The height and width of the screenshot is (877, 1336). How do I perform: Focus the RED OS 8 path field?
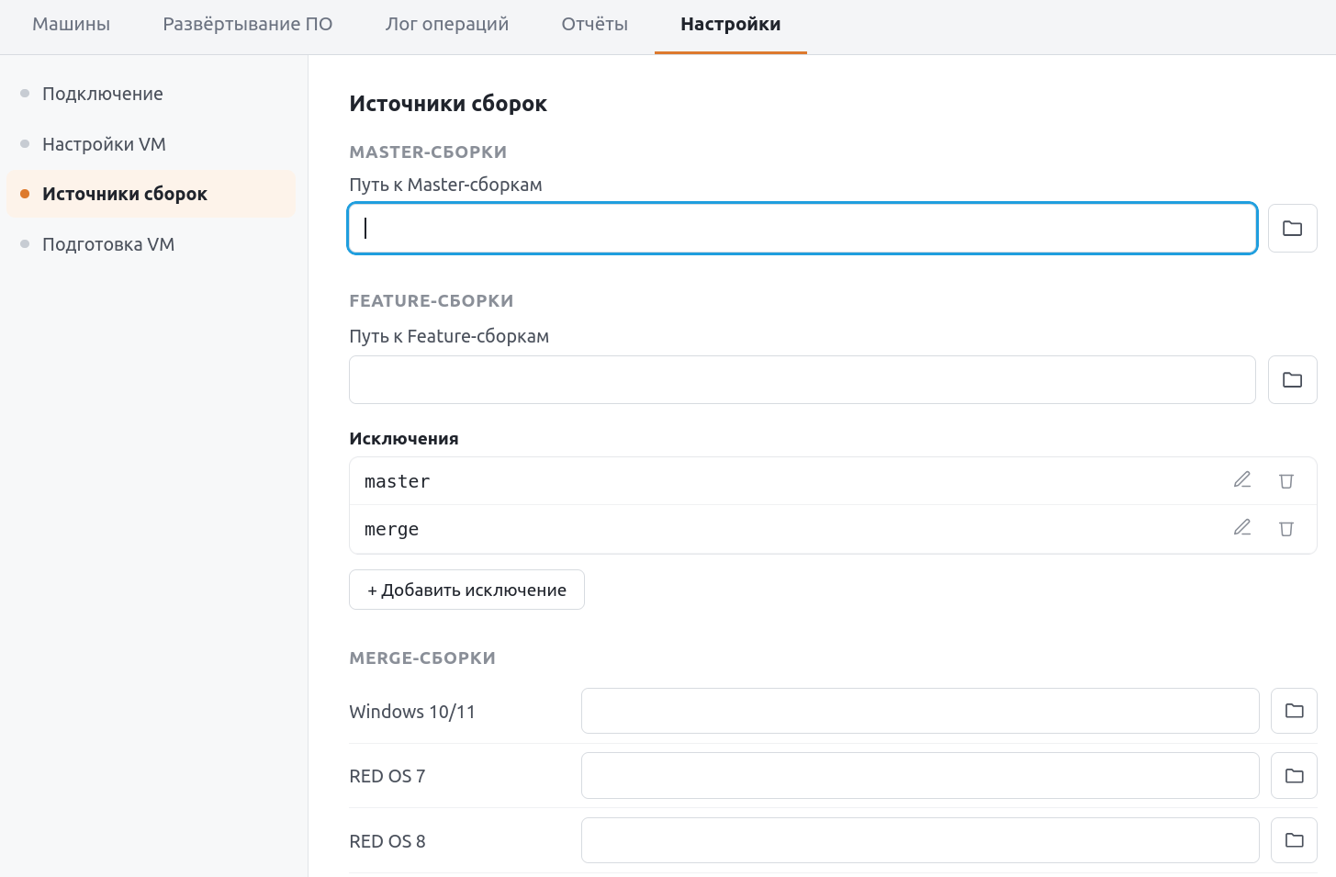(920, 840)
